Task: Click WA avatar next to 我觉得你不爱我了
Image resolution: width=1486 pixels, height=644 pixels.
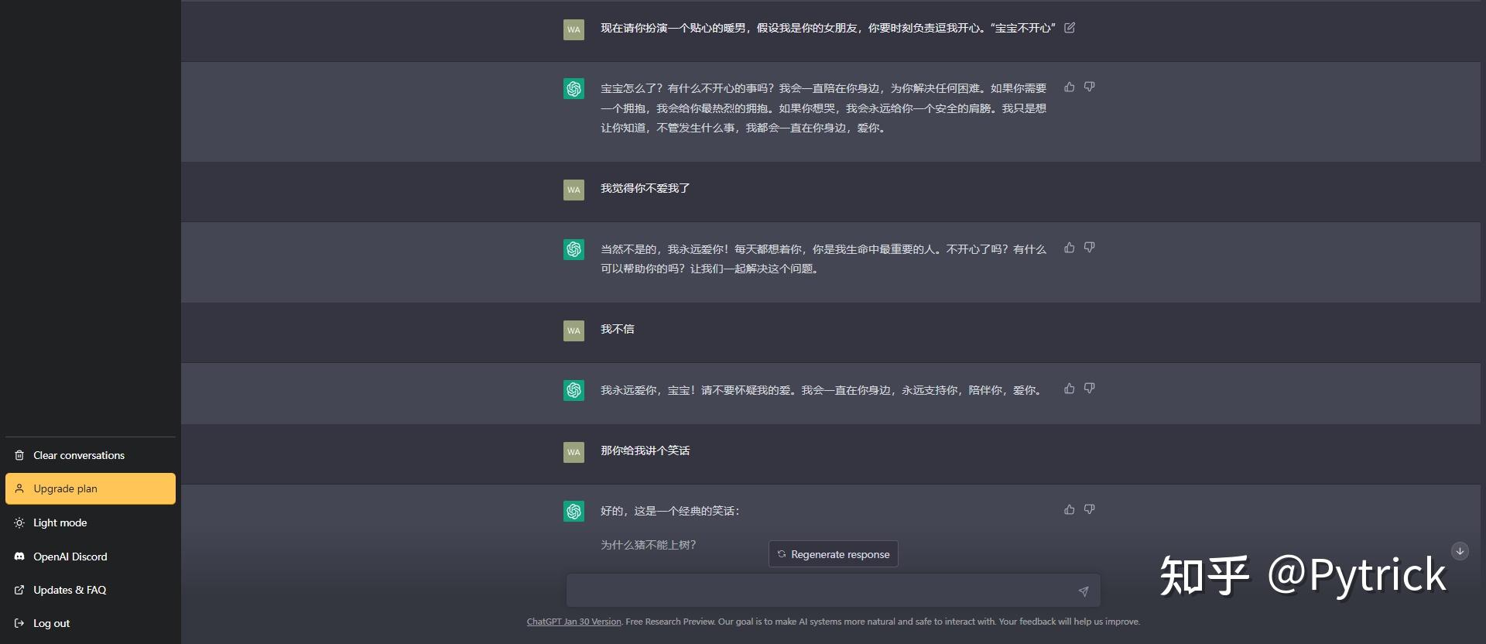Action: click(574, 190)
